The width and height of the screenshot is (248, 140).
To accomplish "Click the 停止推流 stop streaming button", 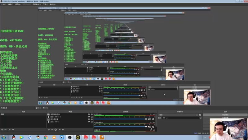I will [225, 115].
